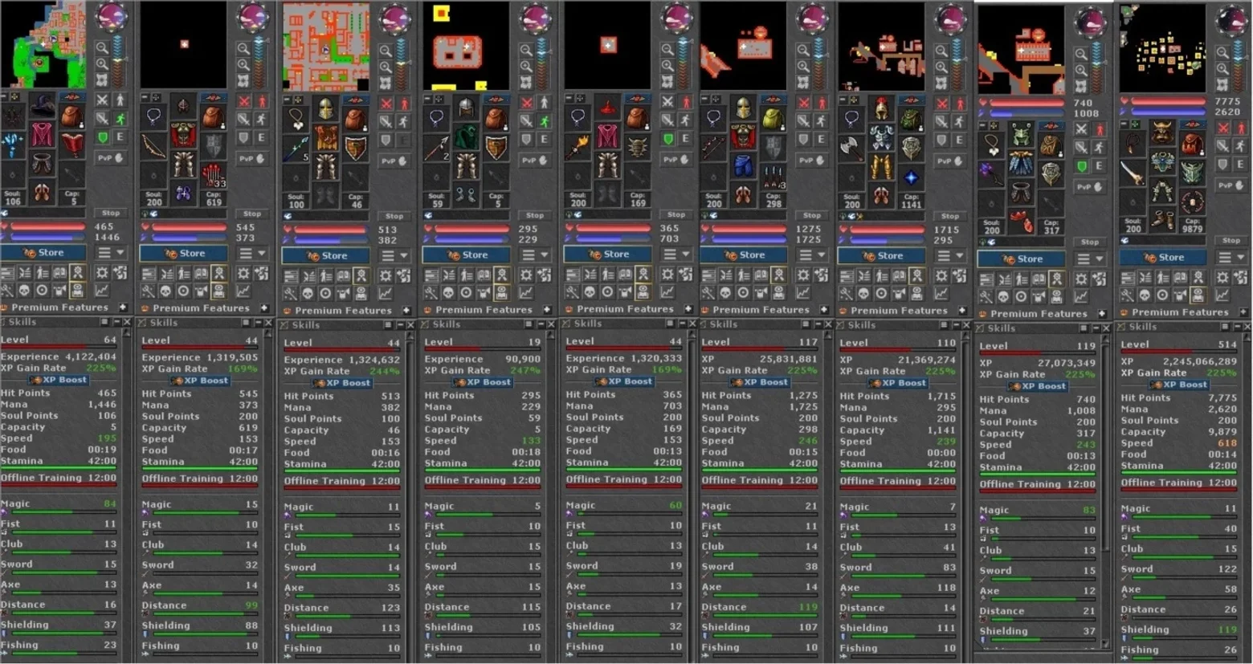Select the sword in level 514 panel
Viewport: 1253px width, 664px height.
point(1133,173)
